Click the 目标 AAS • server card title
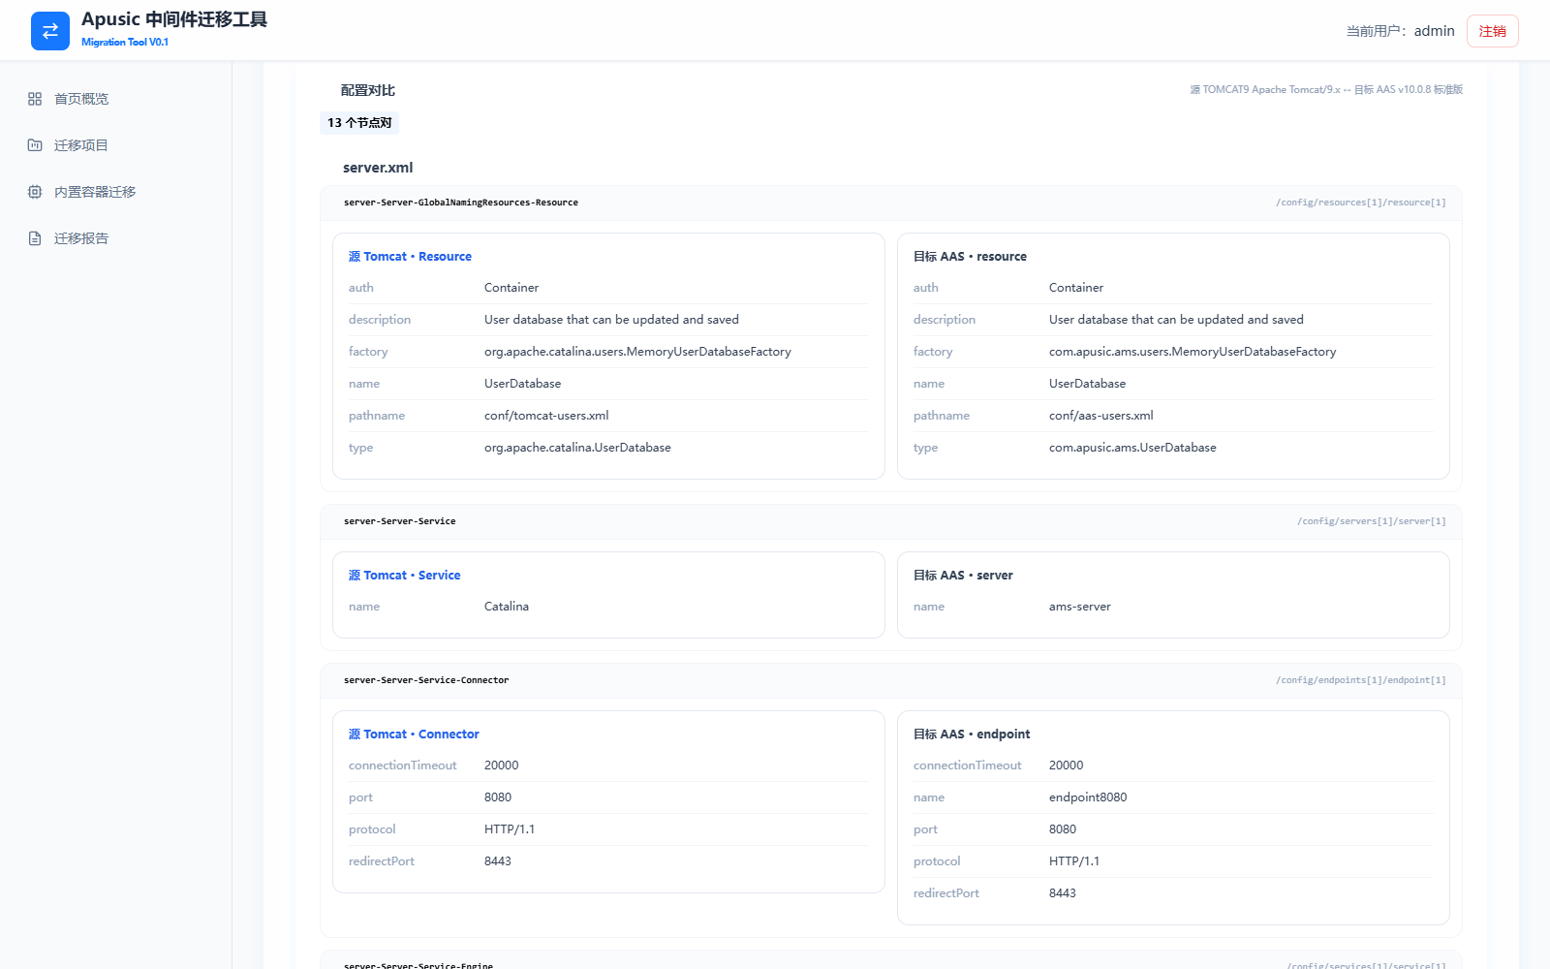1550x969 pixels. (x=963, y=576)
